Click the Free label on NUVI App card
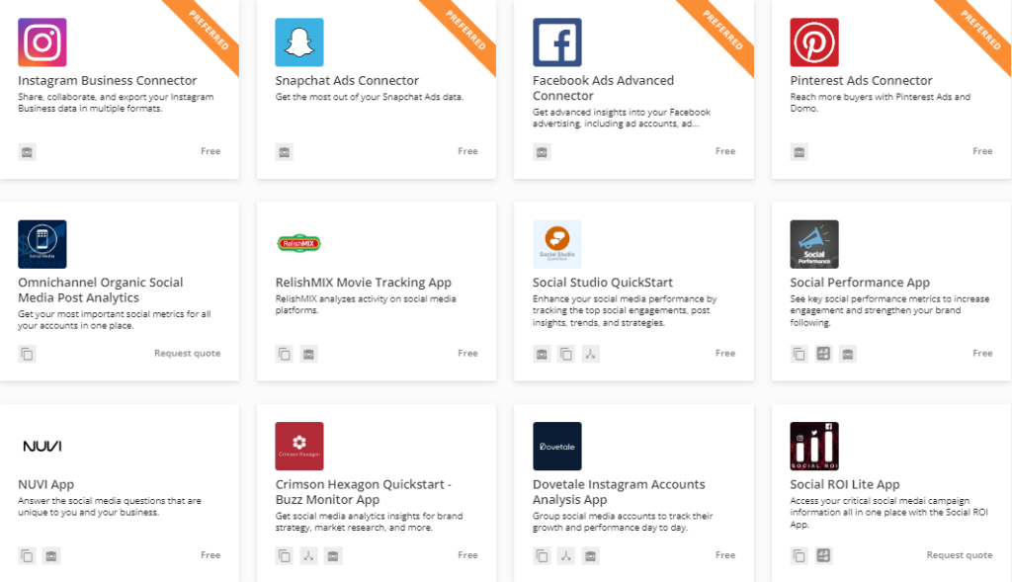Viewport: 1012px width, 582px height. click(211, 555)
